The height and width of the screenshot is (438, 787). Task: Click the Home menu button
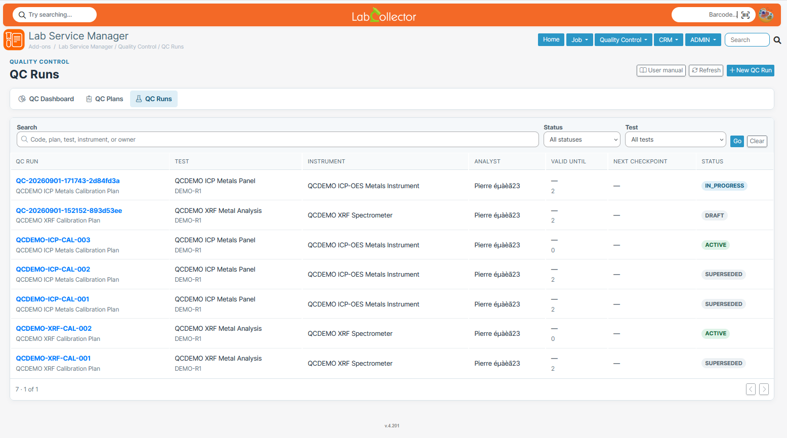[x=551, y=39]
